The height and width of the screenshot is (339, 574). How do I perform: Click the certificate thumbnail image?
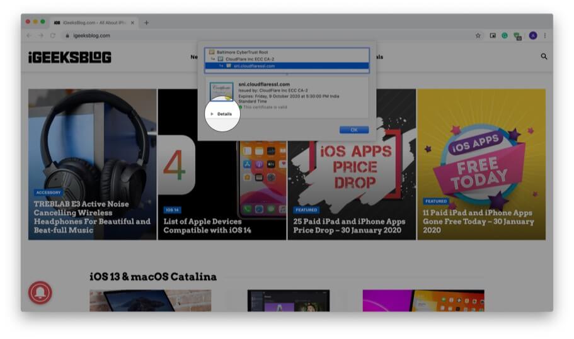click(222, 91)
